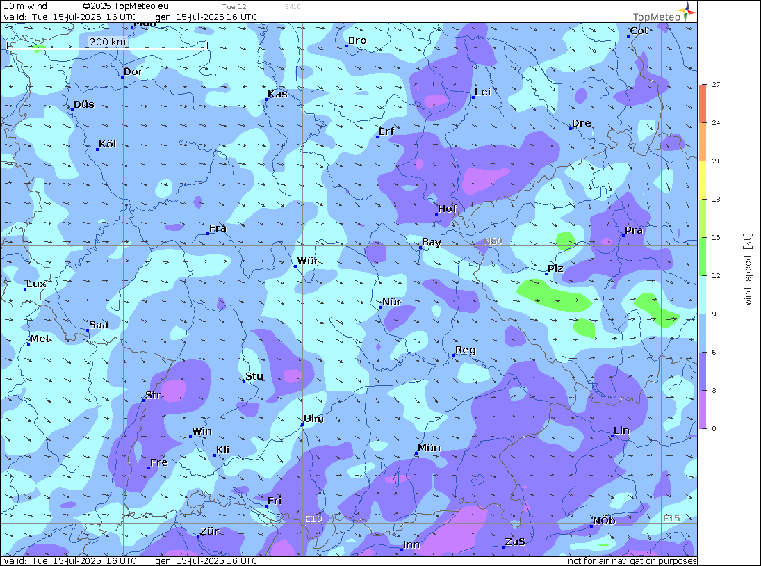Click the "Dor" city label

133,72
